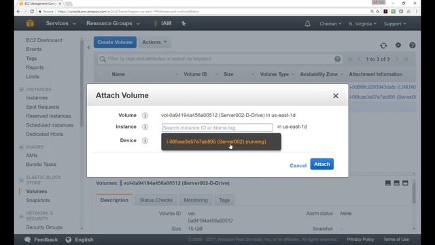Click the Feedback speech bubble icon
The image size is (435, 245).
pos(27,240)
